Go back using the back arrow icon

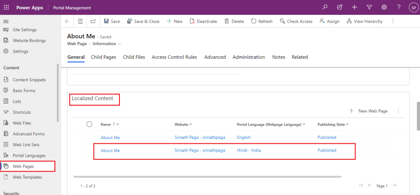pos(67,21)
